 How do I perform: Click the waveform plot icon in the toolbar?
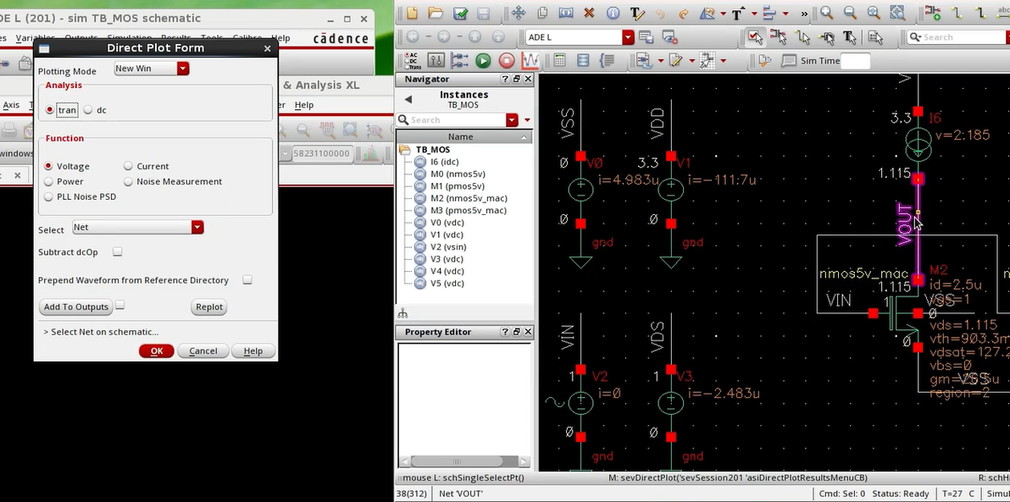click(x=530, y=61)
